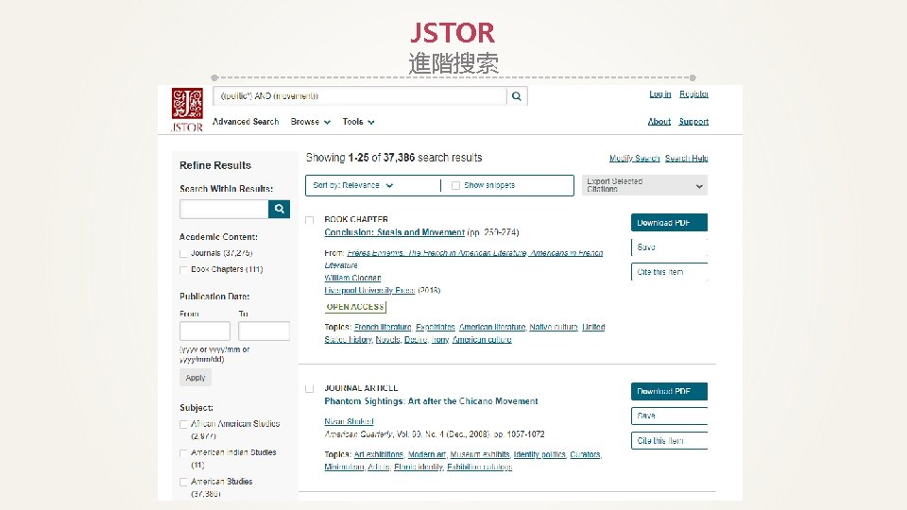Click the French literature topic

pyautogui.click(x=383, y=328)
